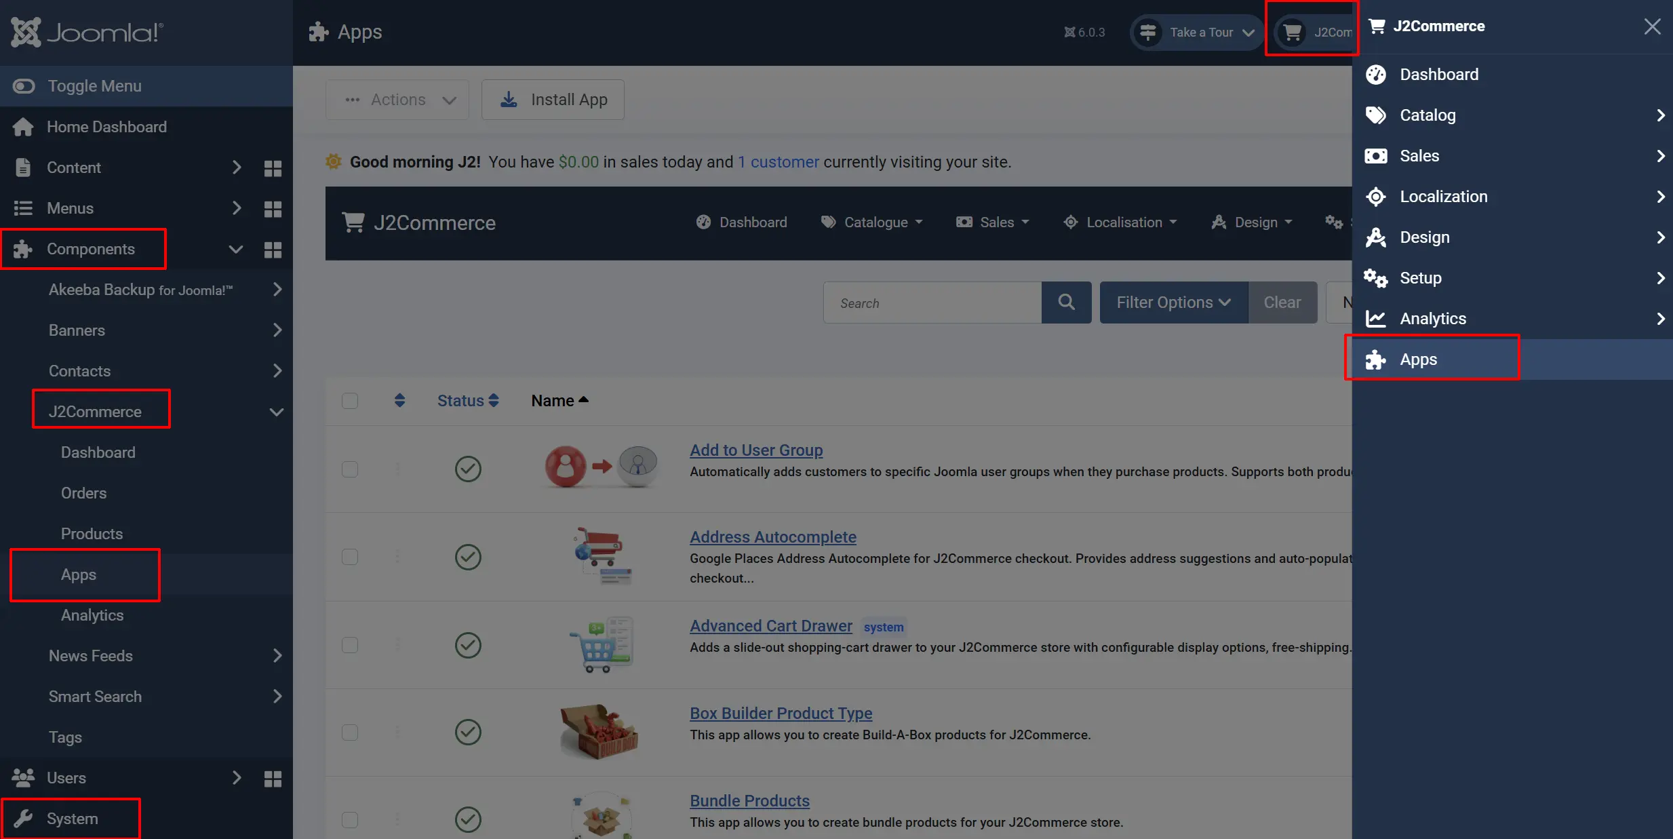The width and height of the screenshot is (1673, 839).
Task: Open Users dashboard grid icon
Action: (273, 779)
